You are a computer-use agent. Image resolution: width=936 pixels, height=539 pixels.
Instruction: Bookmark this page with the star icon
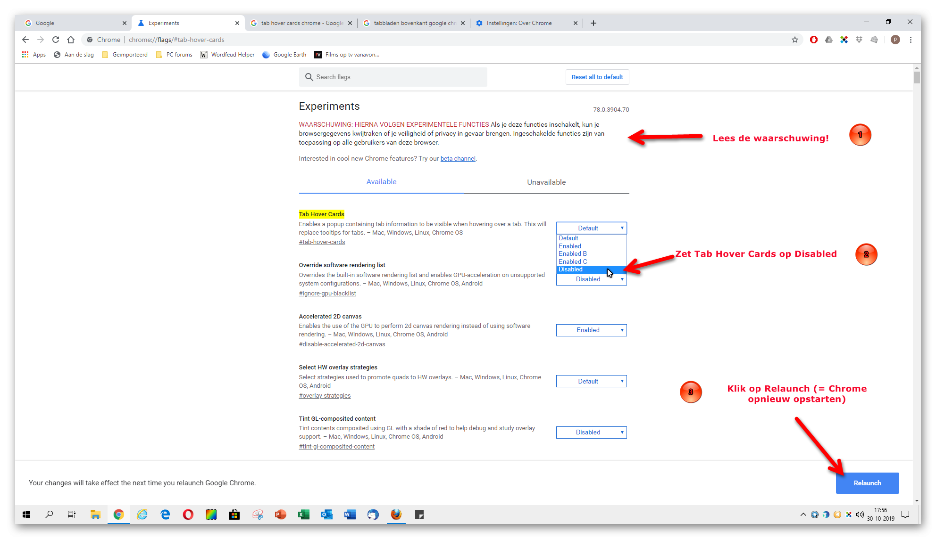pyautogui.click(x=795, y=40)
